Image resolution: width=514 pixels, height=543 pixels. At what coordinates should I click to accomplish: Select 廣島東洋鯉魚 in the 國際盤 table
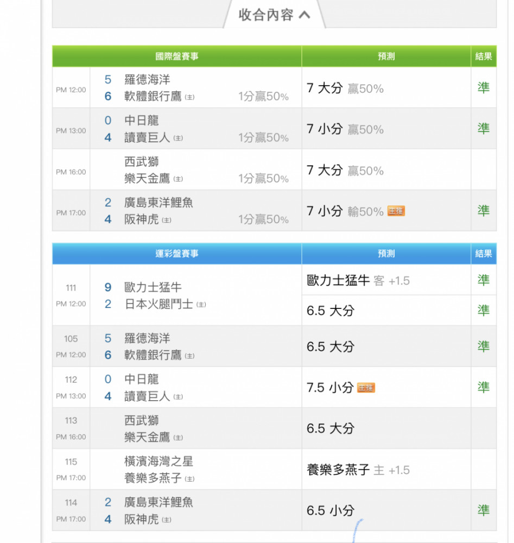(158, 202)
